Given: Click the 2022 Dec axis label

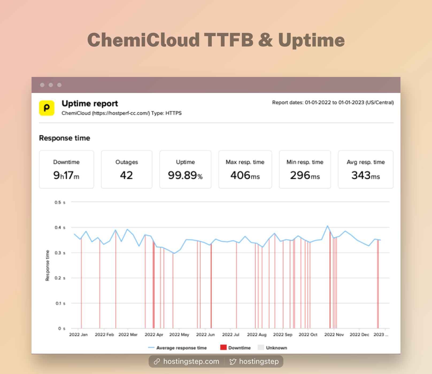Looking at the screenshot, I should pos(359,334).
